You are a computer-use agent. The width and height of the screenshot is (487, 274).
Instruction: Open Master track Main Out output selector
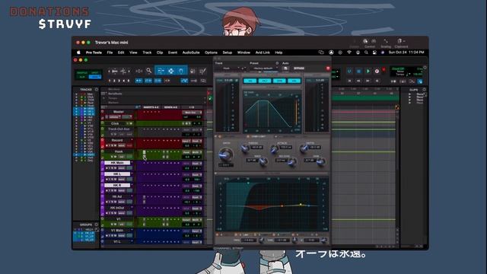192,113
